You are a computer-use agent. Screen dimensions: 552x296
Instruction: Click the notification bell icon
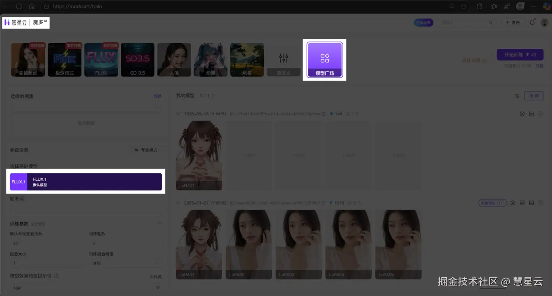pyautogui.click(x=532, y=23)
